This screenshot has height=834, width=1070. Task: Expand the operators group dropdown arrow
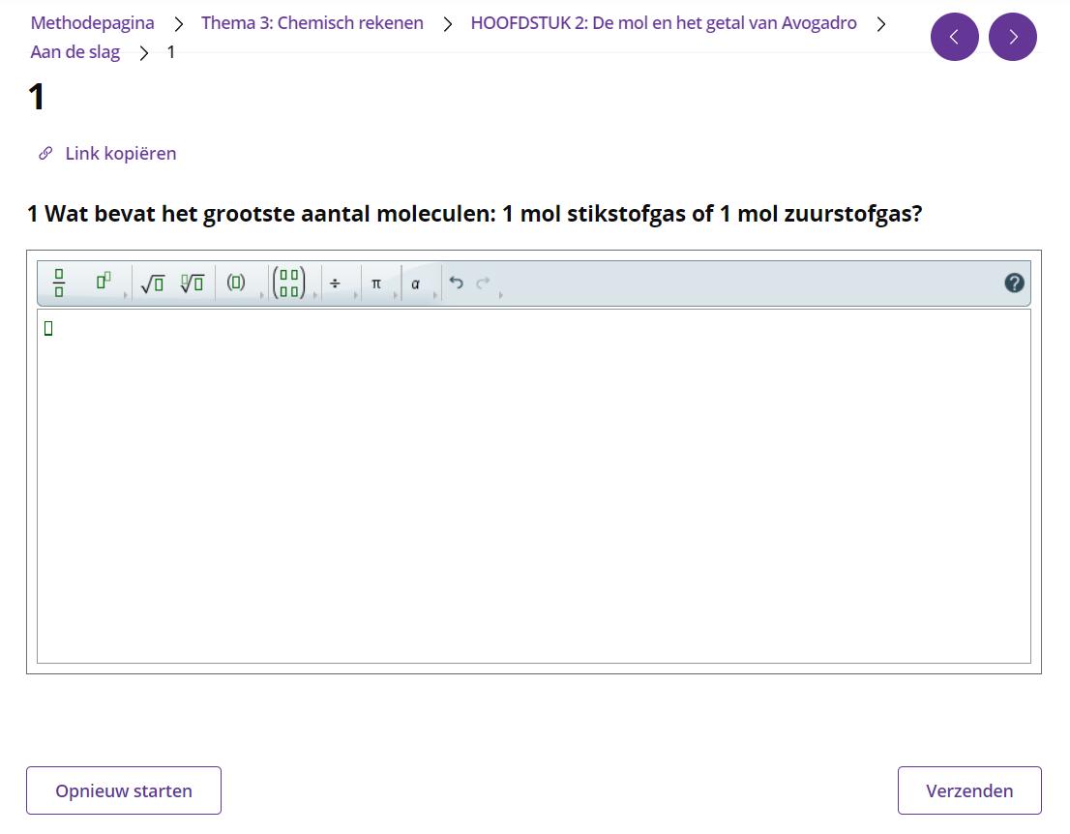pos(355,295)
